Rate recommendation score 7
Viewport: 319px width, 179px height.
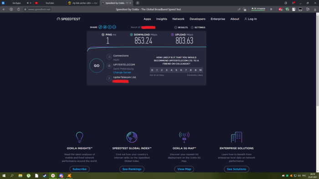(x=186, y=70)
